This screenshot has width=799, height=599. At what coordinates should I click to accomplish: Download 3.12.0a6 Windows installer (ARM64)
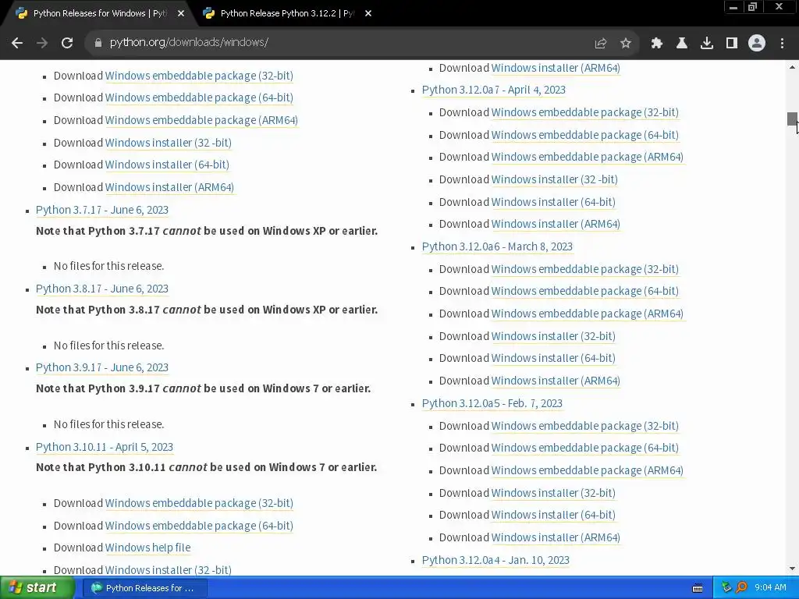point(556,381)
